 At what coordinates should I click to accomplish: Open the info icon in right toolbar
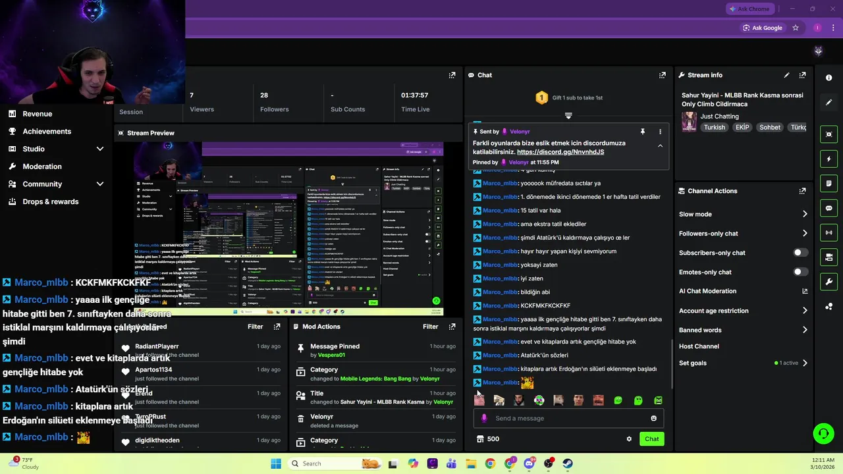click(829, 78)
